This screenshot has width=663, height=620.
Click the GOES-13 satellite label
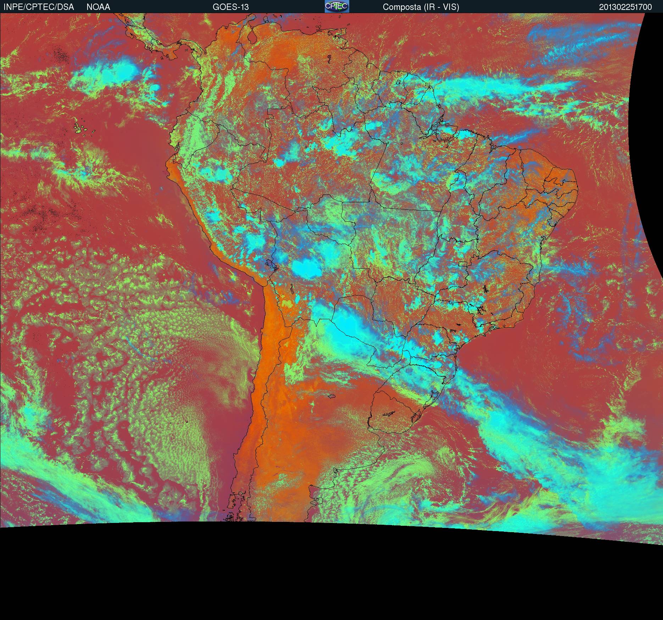click(x=231, y=7)
